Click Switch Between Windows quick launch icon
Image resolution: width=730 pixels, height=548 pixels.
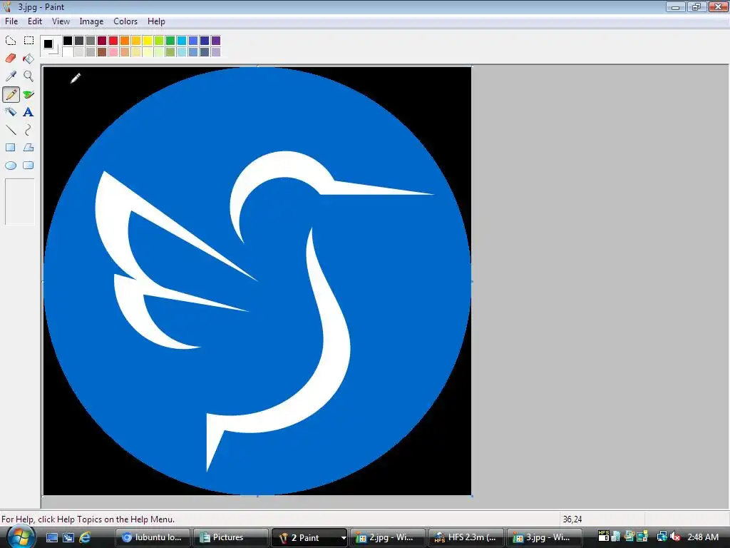pos(68,537)
